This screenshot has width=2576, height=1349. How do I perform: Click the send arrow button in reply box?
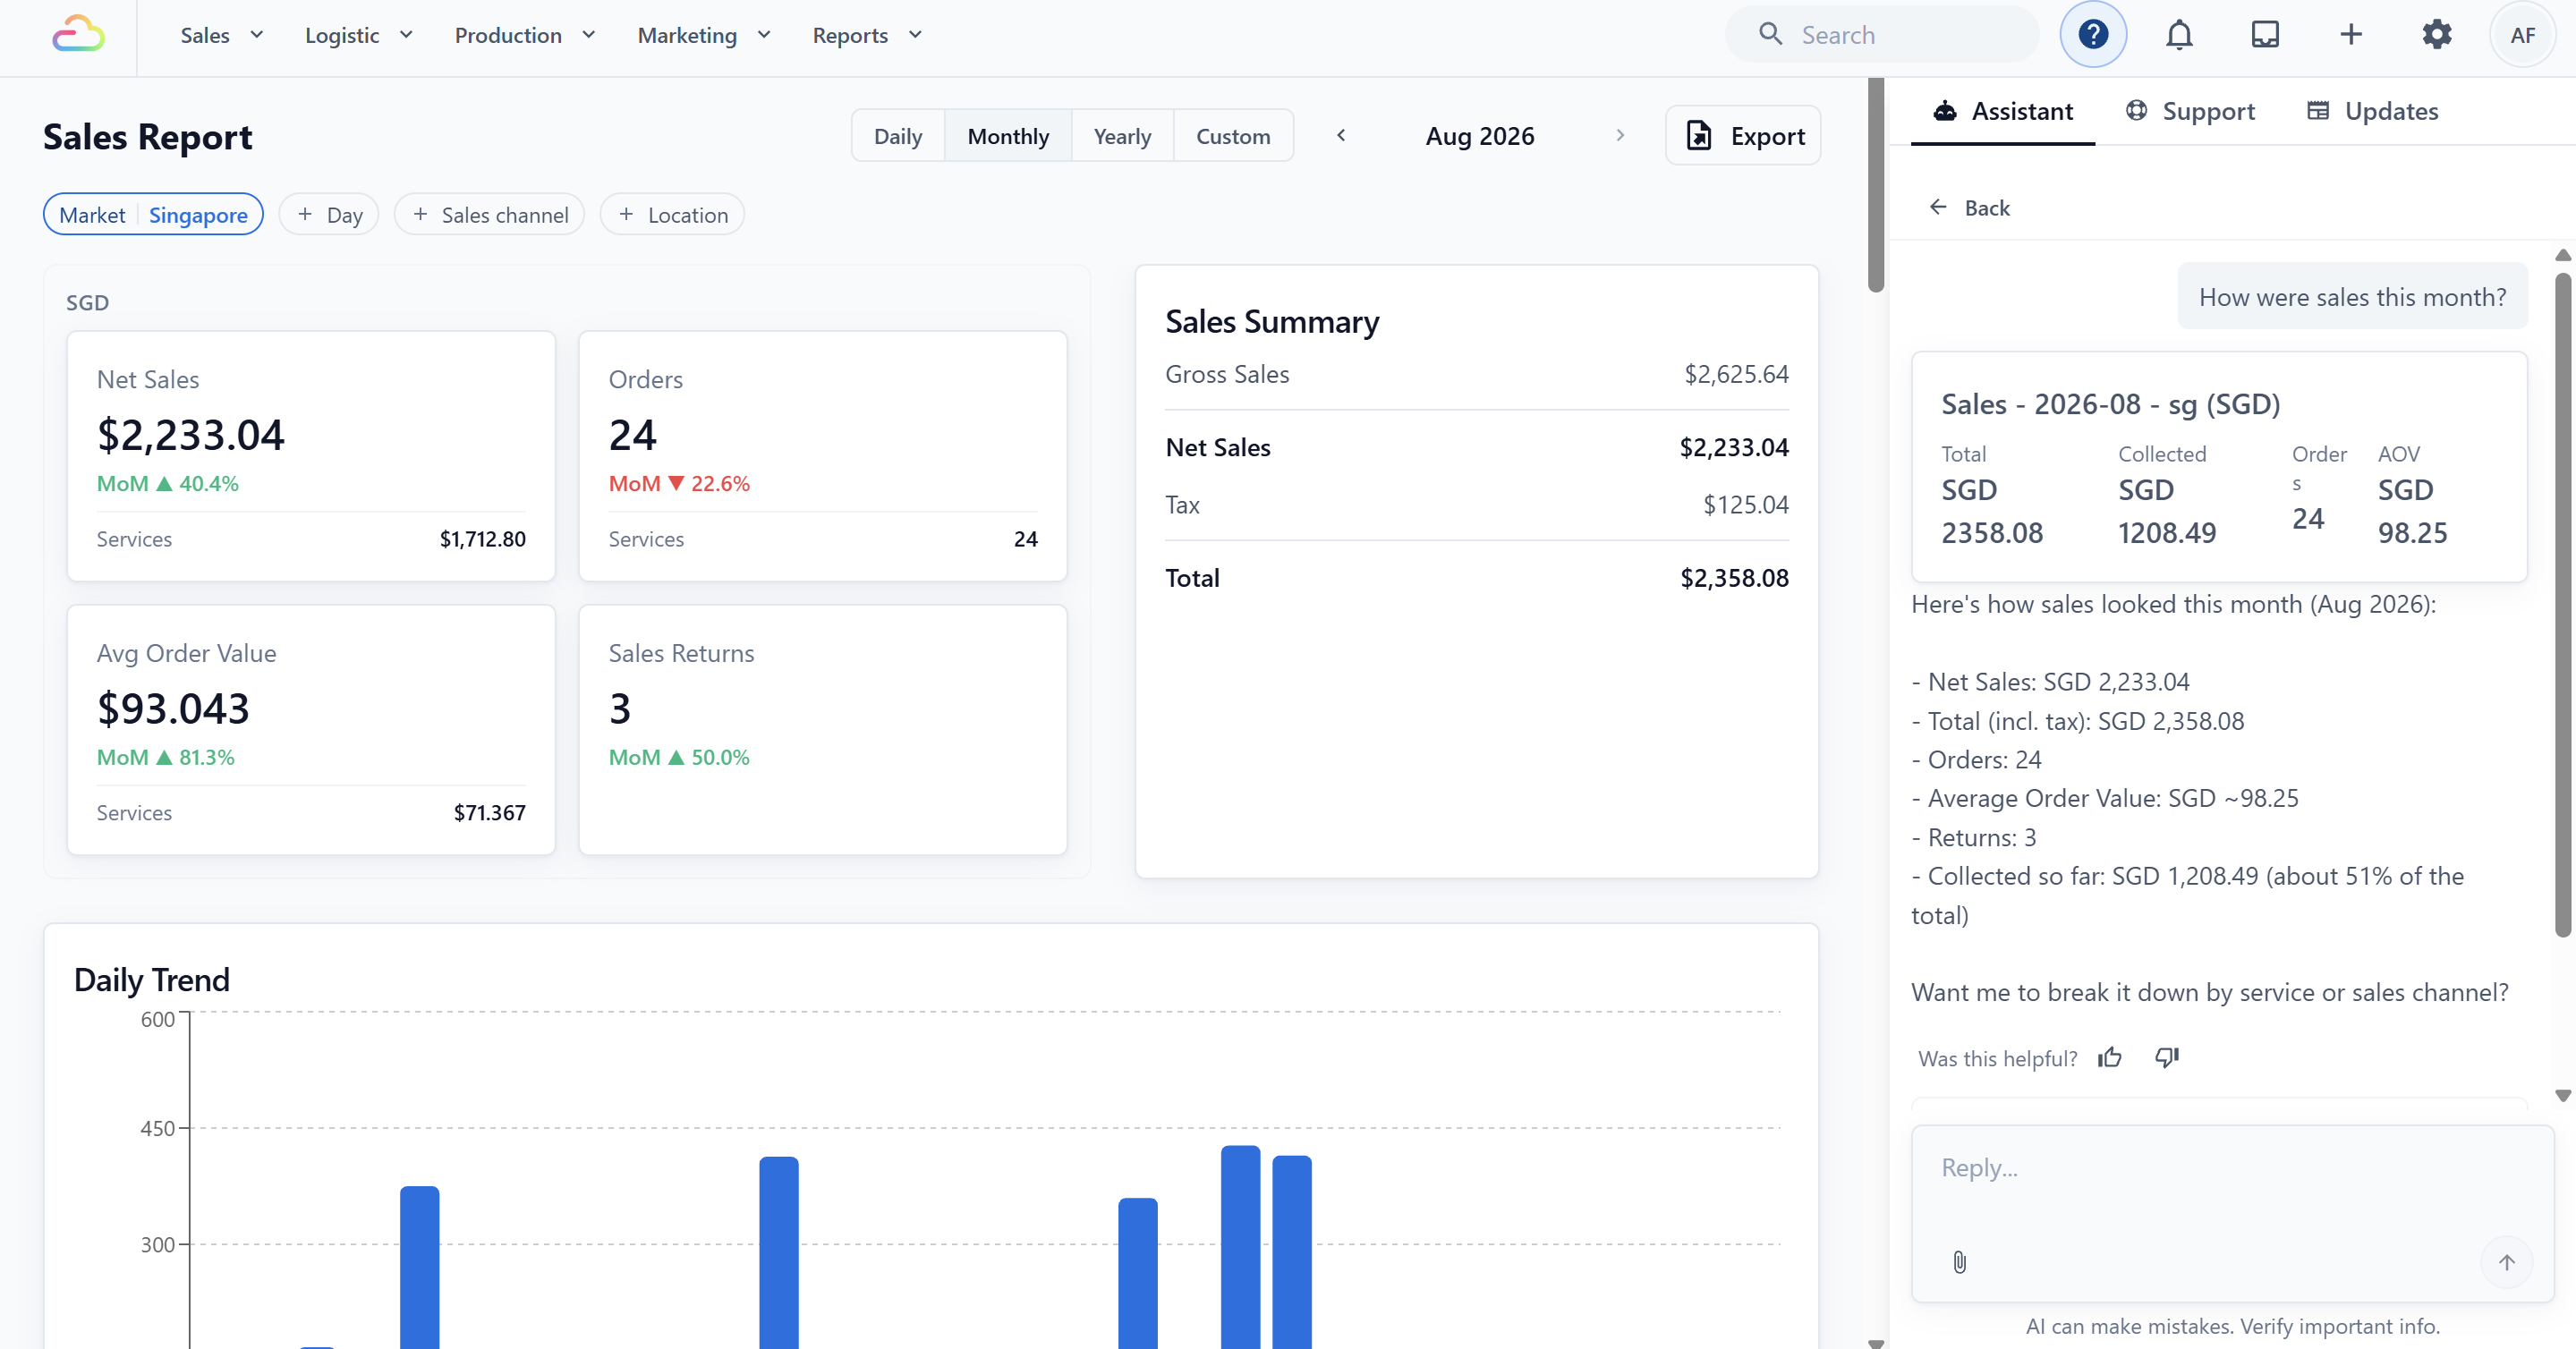(x=2506, y=1262)
